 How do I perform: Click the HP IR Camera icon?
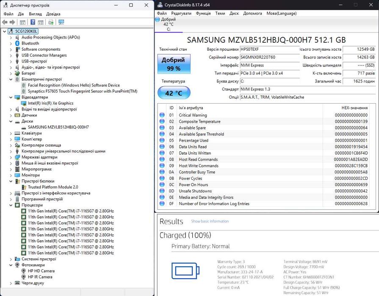24,277
